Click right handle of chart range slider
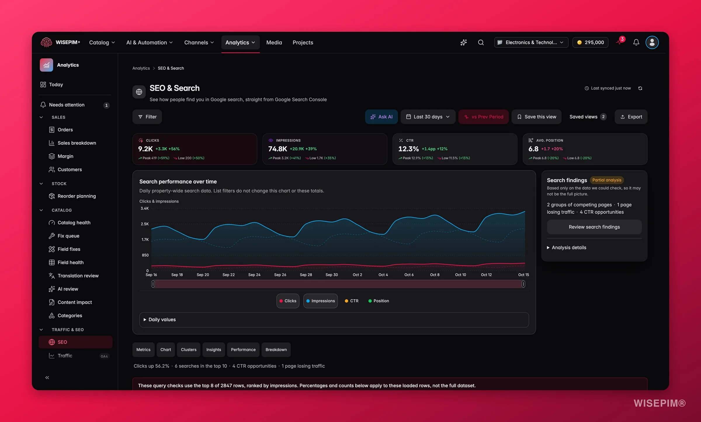Viewport: 701px width, 422px height. coord(523,284)
